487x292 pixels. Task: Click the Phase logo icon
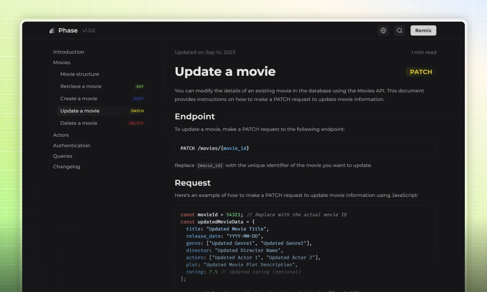click(x=52, y=31)
